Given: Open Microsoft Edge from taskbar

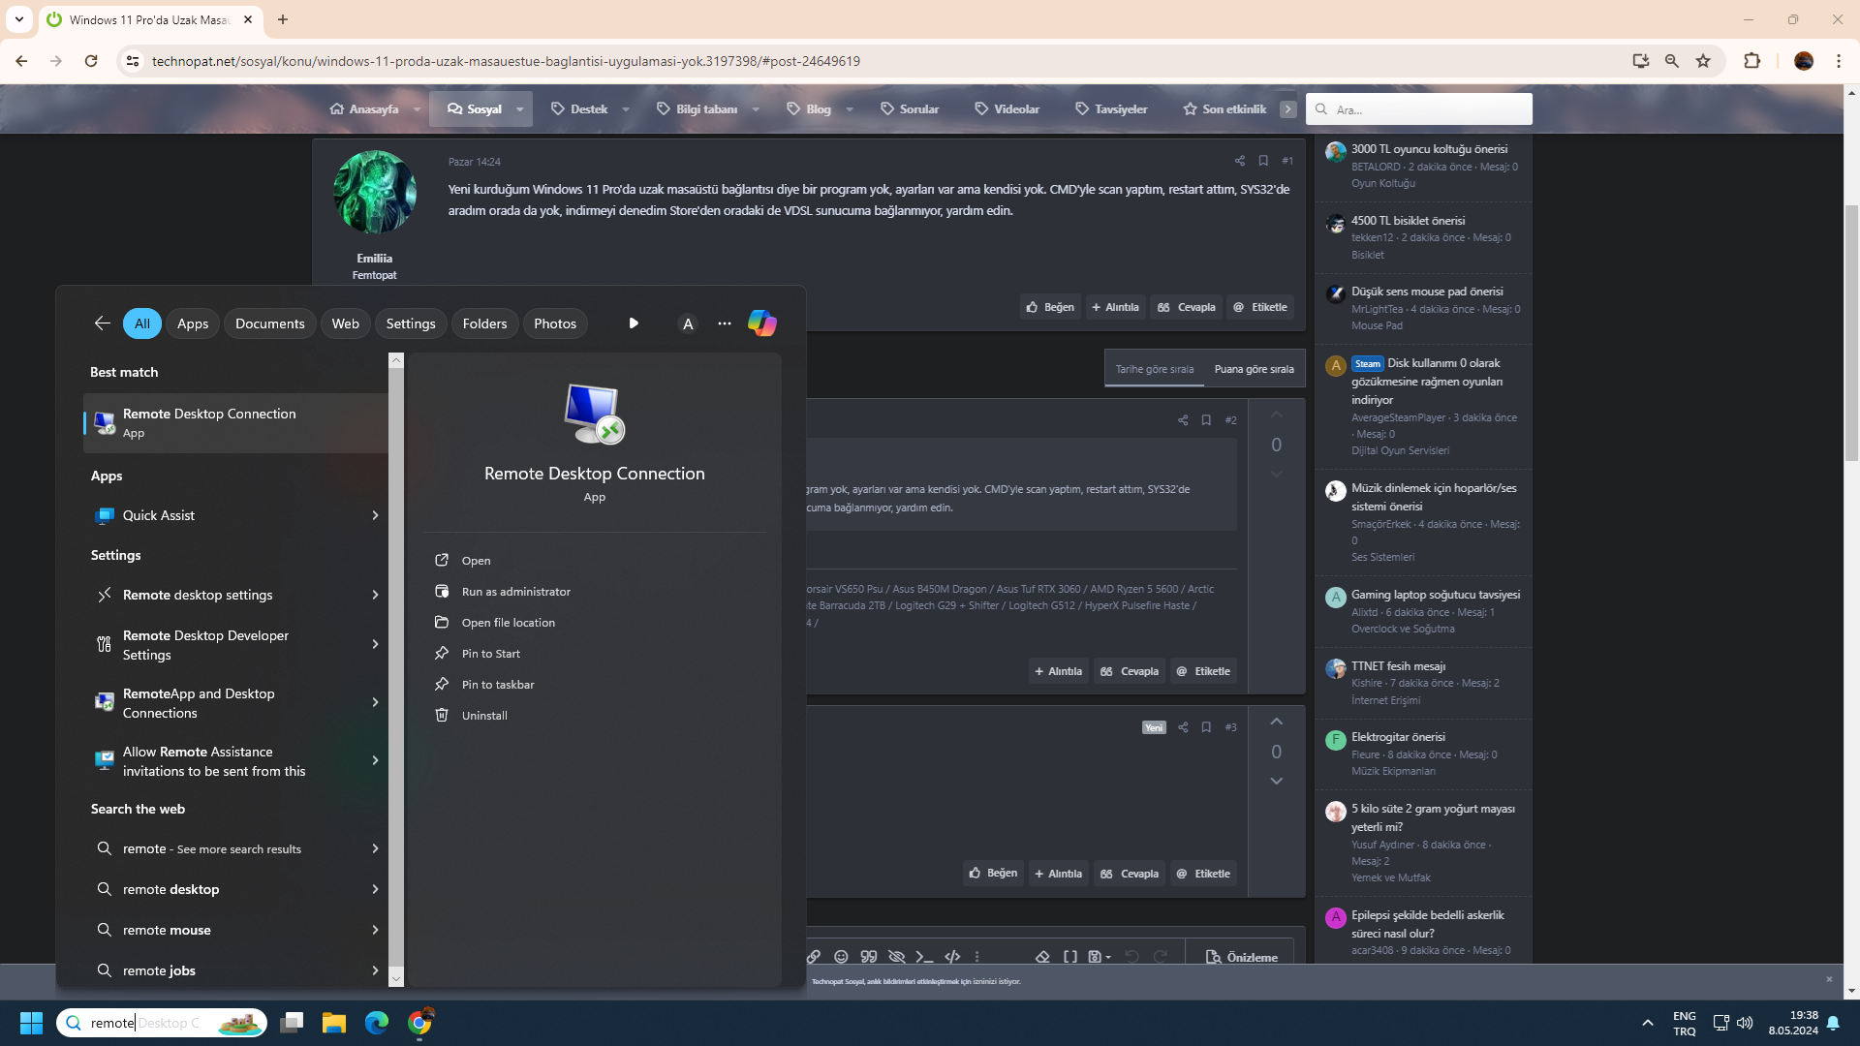Looking at the screenshot, I should (376, 1023).
